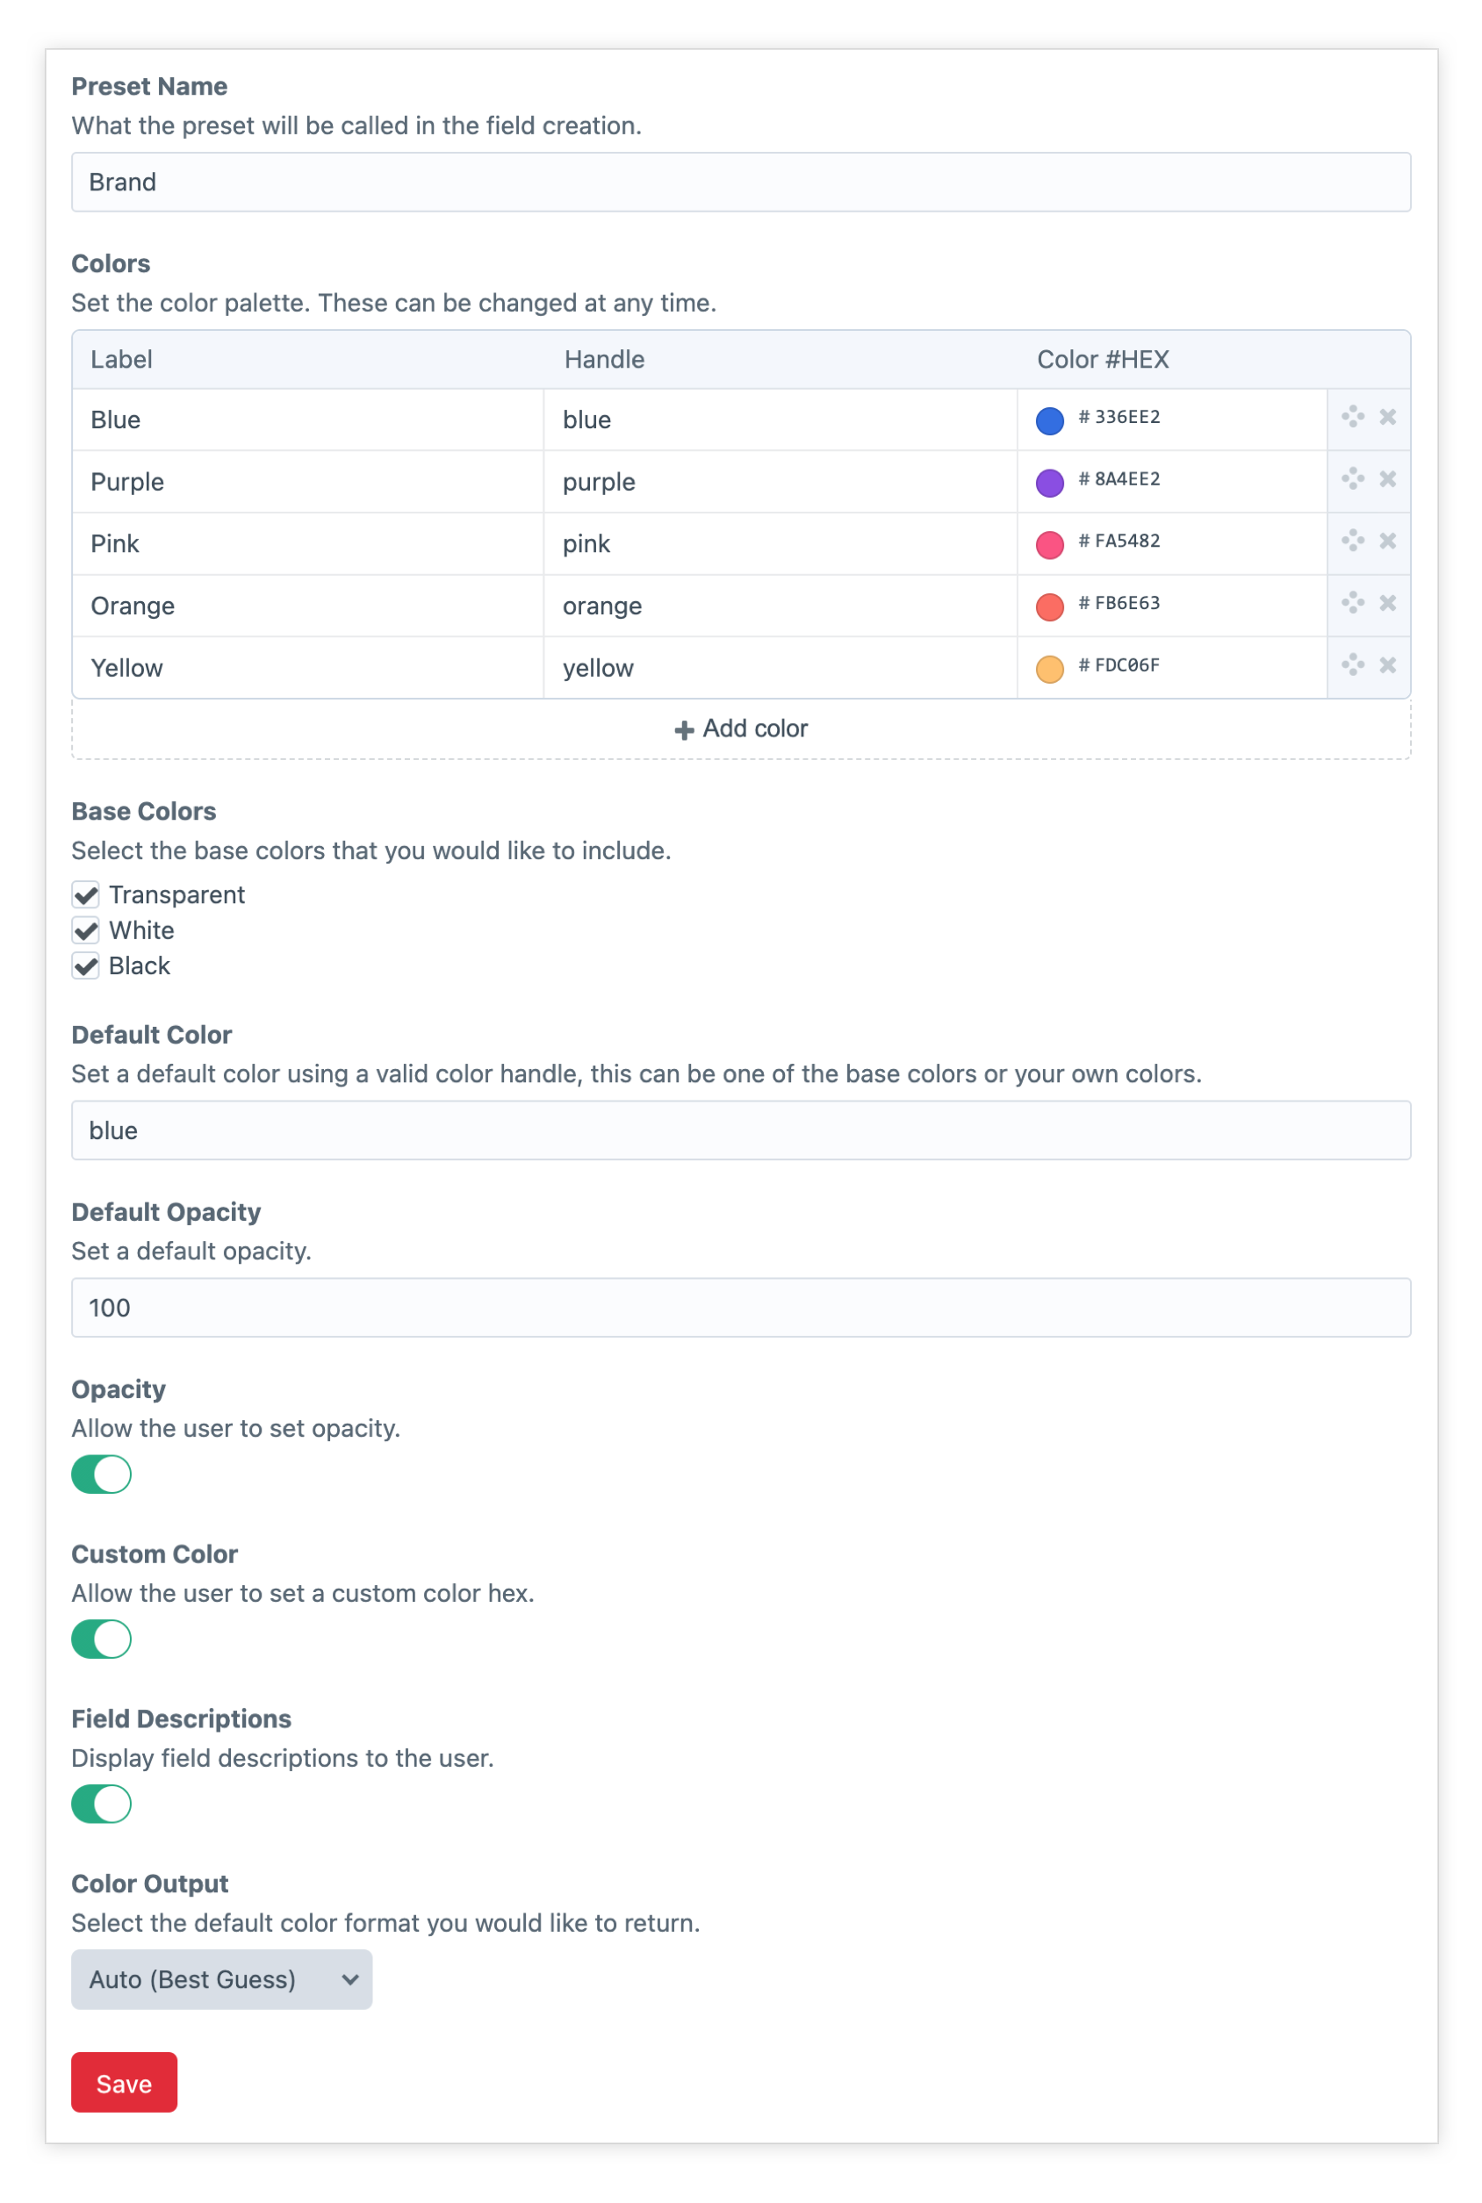Edit the Pink label cell
1482x2203 pixels.
(308, 544)
